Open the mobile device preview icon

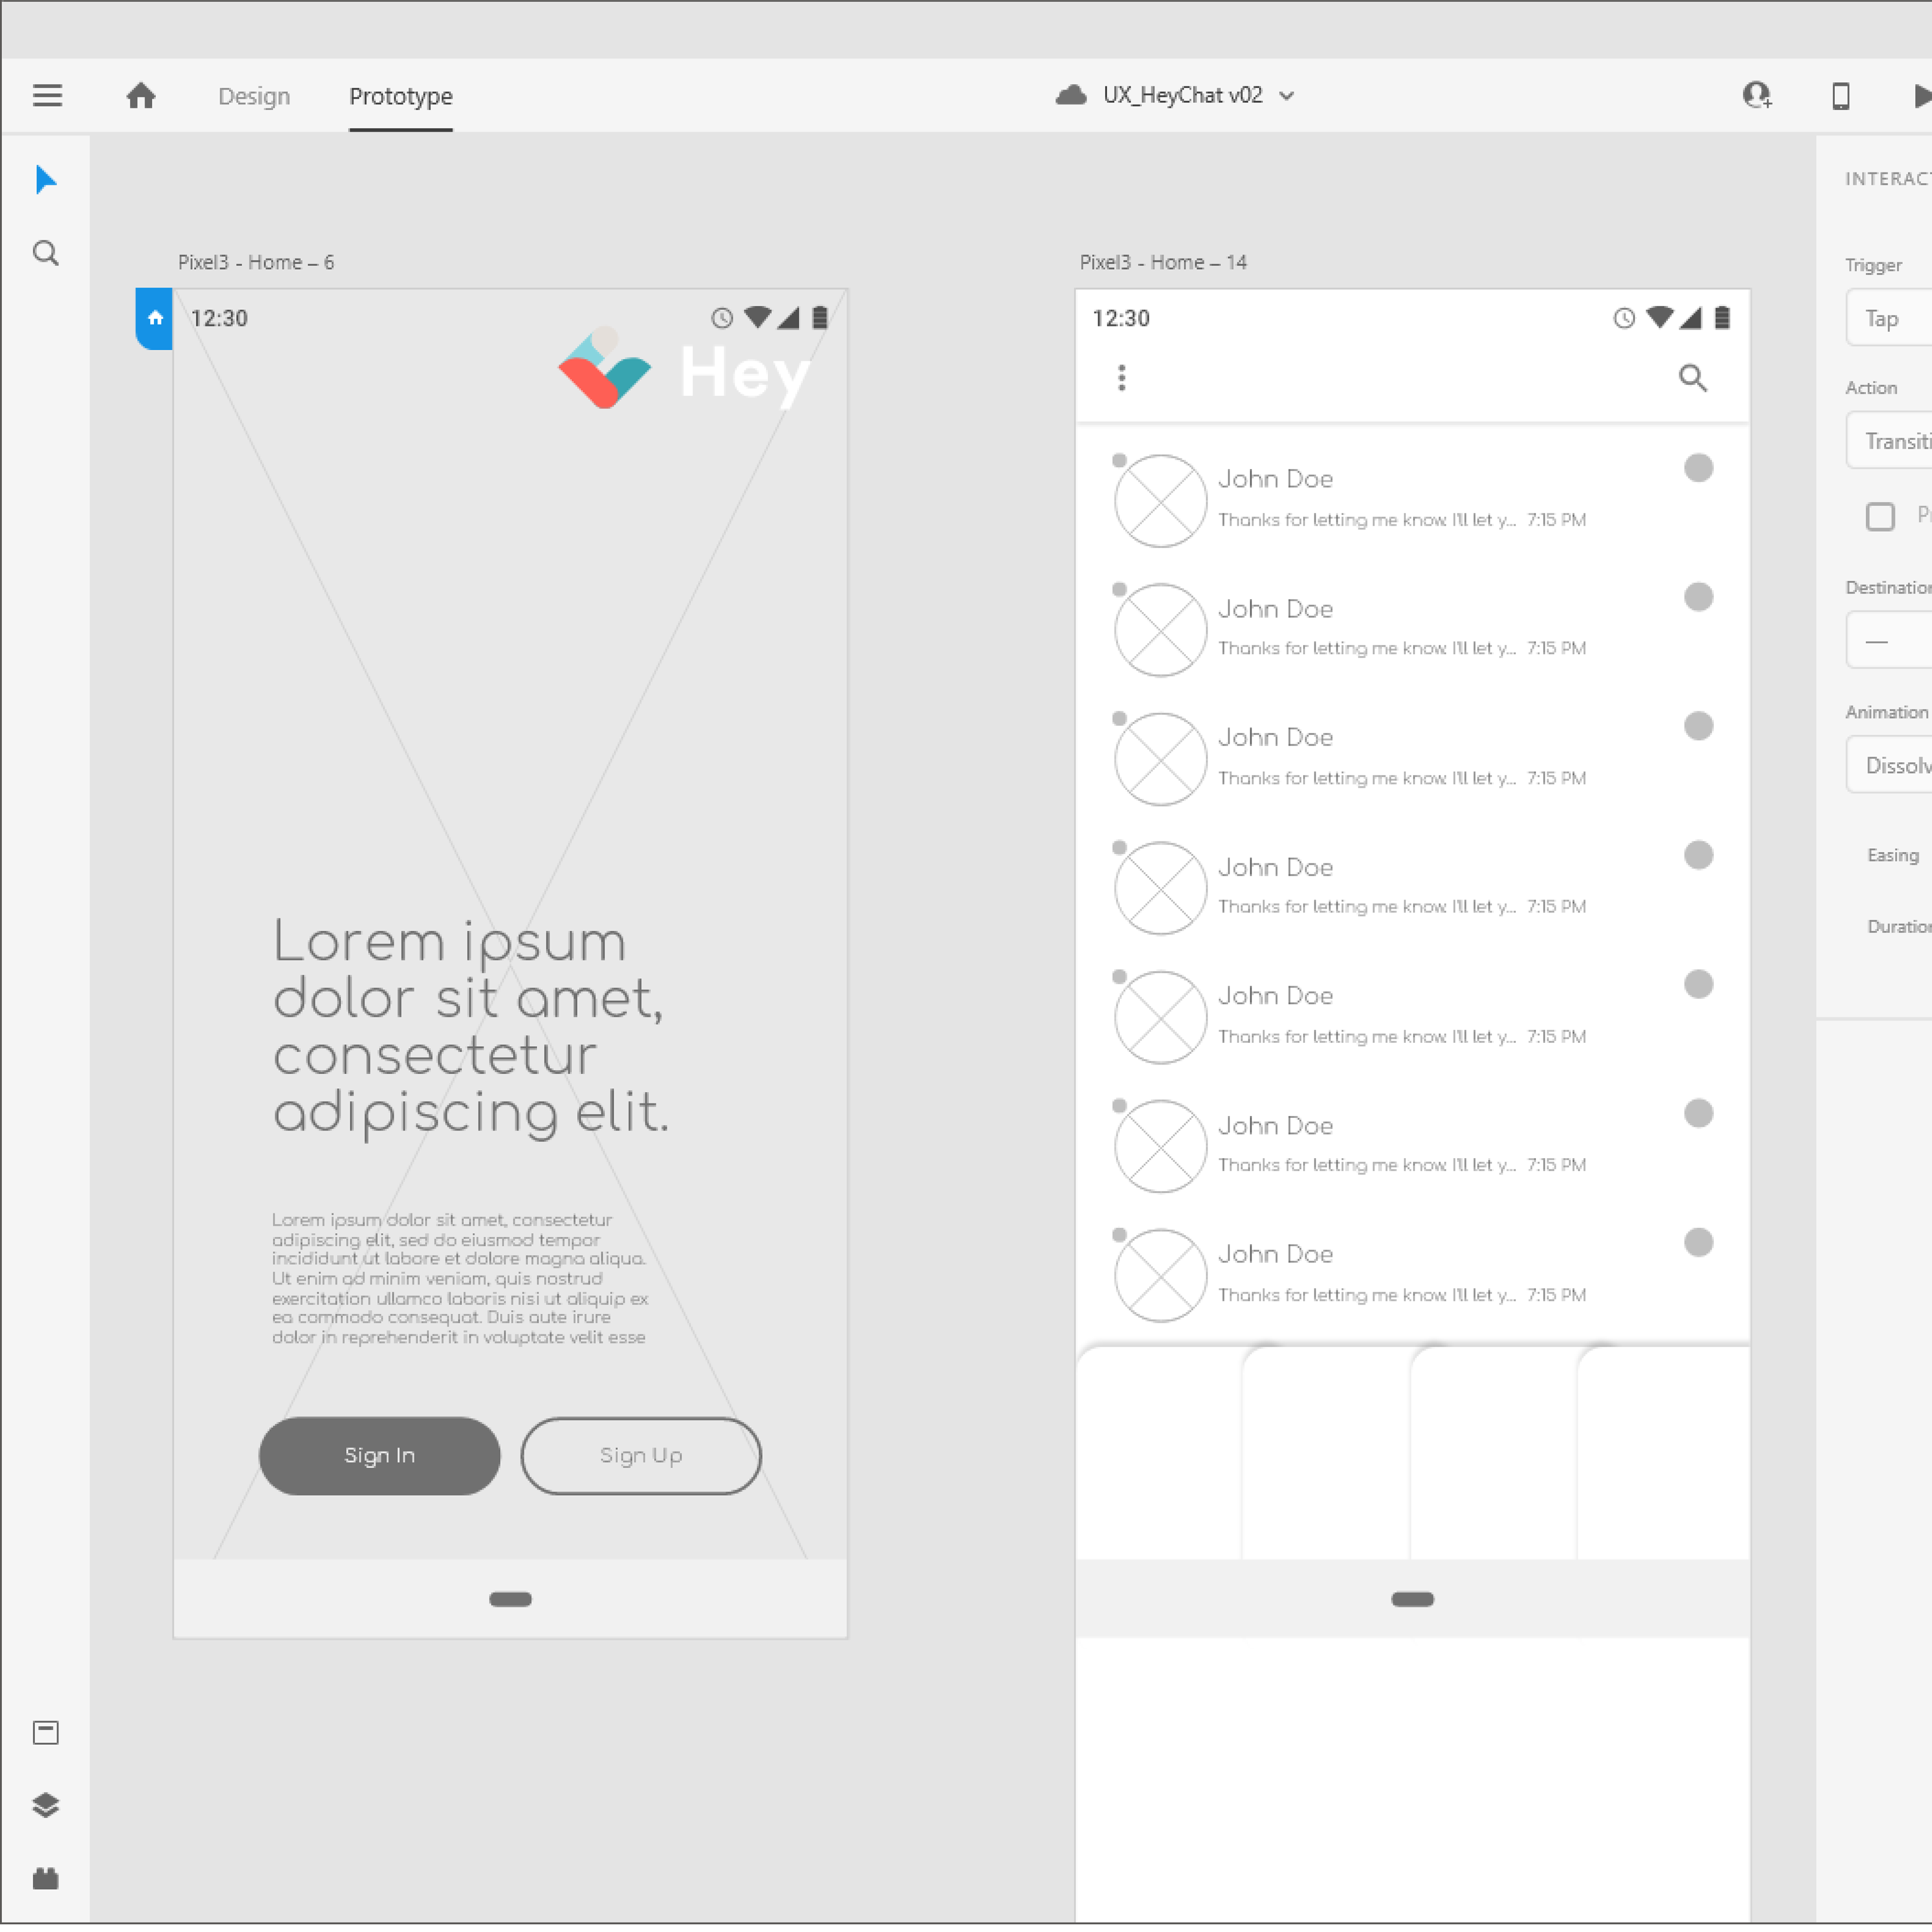coord(1840,96)
